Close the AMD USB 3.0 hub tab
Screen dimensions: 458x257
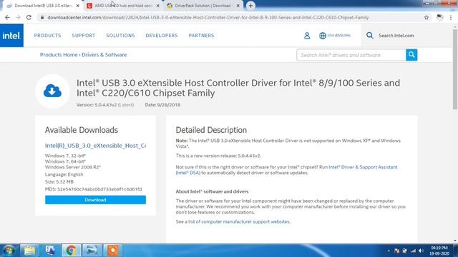pyautogui.click(x=157, y=6)
